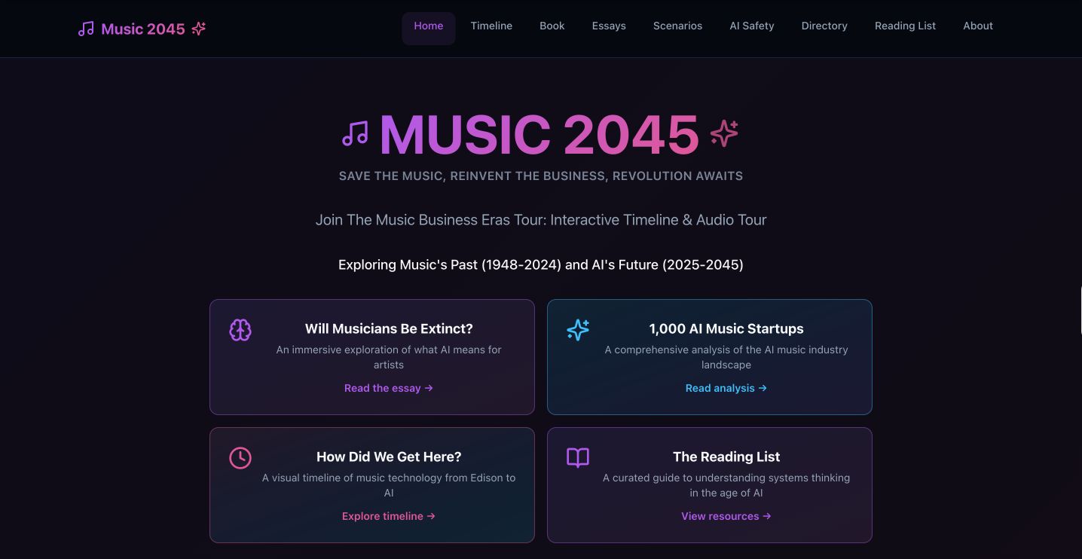Open Essays from the top navigation

click(609, 26)
